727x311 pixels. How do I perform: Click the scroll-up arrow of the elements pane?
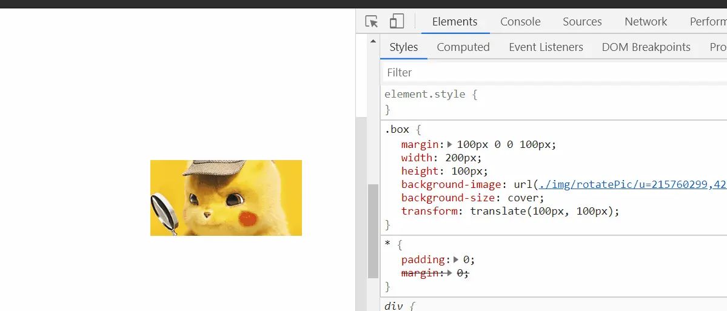click(374, 41)
